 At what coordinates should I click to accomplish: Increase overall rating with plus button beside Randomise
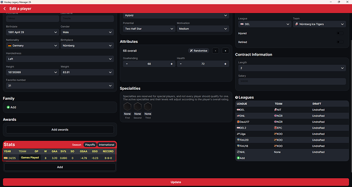pyautogui.click(x=225, y=50)
